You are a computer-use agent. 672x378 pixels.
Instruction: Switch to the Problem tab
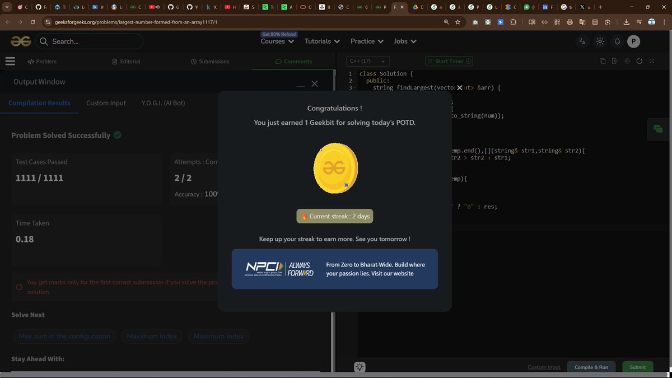tap(42, 61)
